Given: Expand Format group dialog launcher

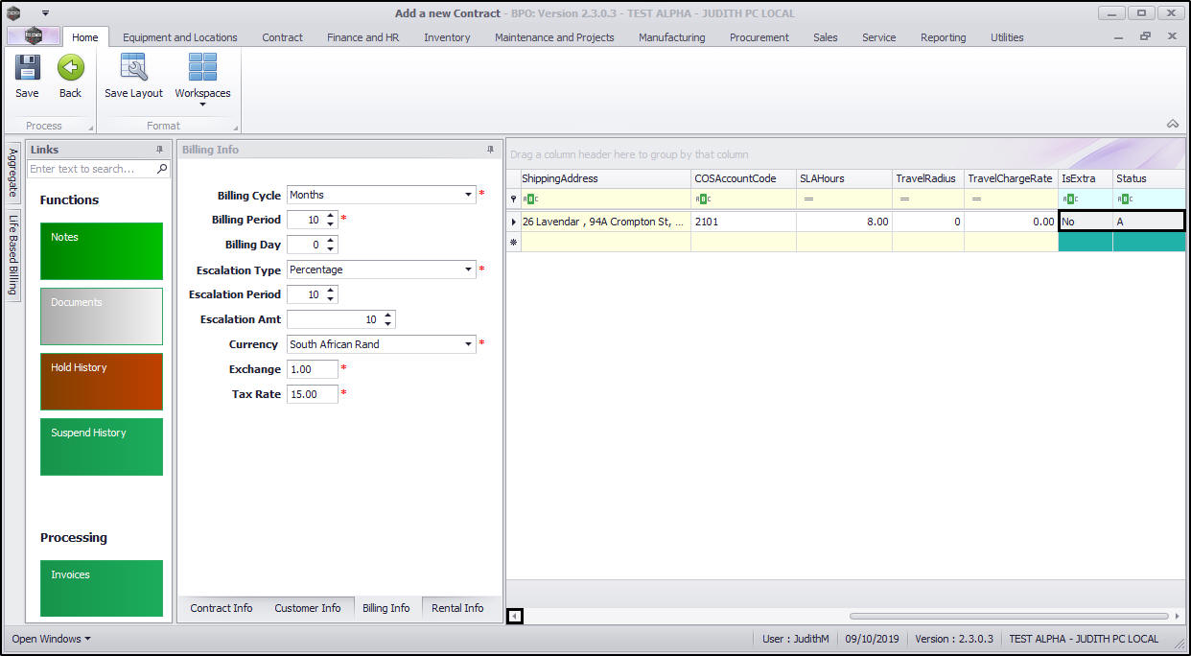Looking at the screenshot, I should pyautogui.click(x=235, y=128).
